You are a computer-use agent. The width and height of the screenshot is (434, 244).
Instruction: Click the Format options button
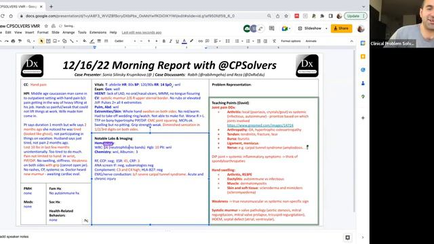(x=291, y=41)
